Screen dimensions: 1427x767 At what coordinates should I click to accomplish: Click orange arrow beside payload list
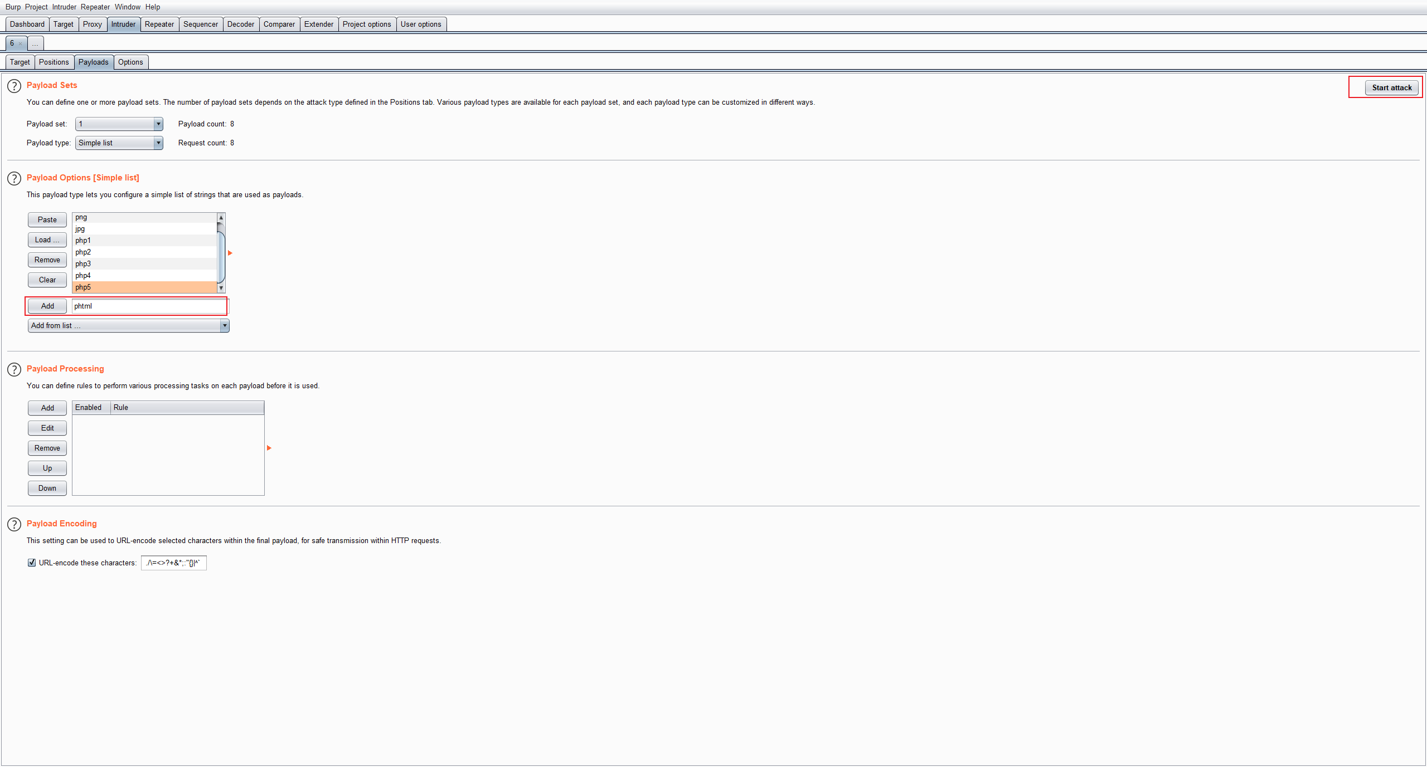[230, 253]
